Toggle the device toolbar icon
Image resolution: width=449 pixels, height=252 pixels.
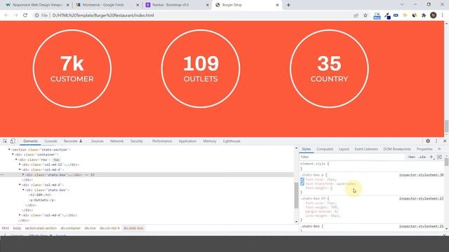point(13,141)
